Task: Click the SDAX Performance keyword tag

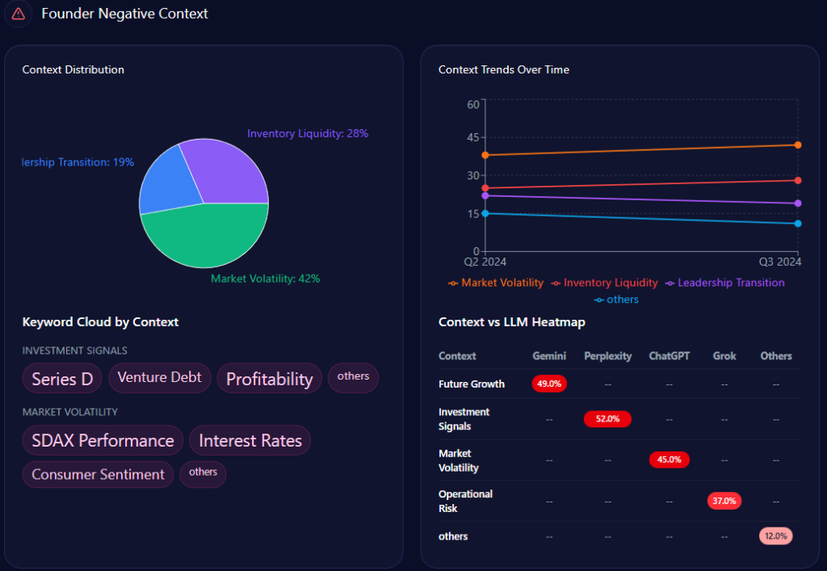Action: 103,441
